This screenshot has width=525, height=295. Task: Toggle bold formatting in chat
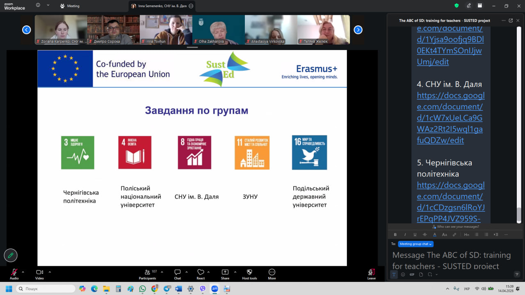[x=395, y=234]
